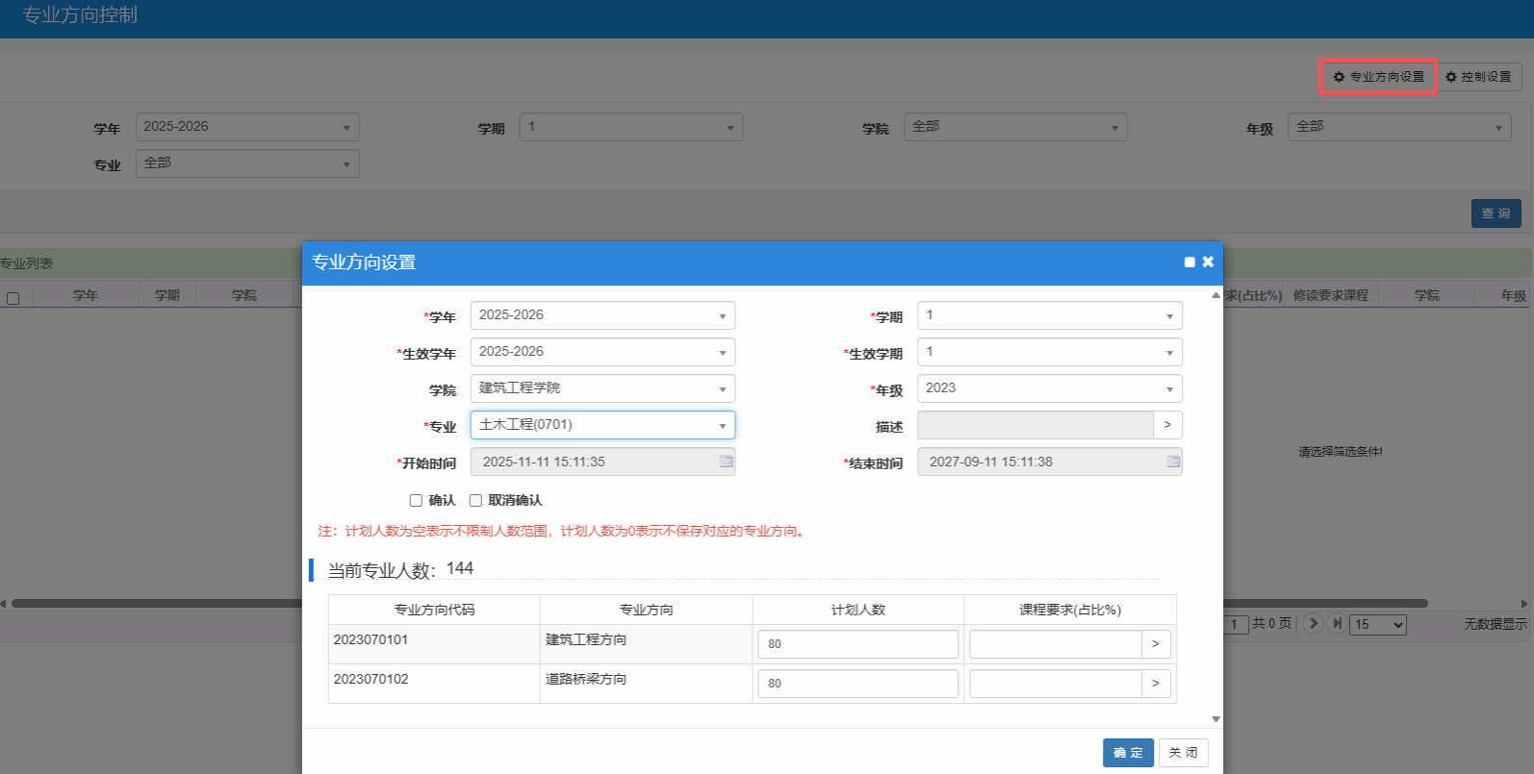Click the 确定 button

click(1128, 753)
